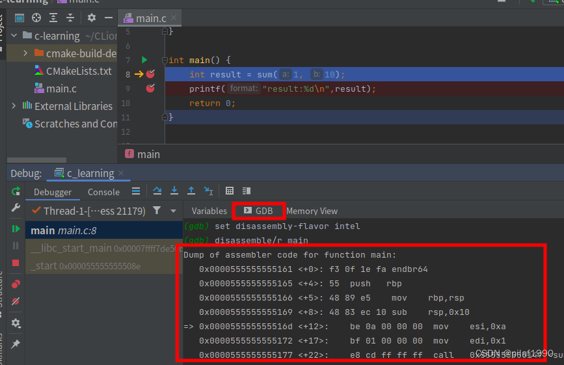The height and width of the screenshot is (365, 564).
Task: Open View Breakpoints double red dot icon
Action: pyautogui.click(x=16, y=284)
